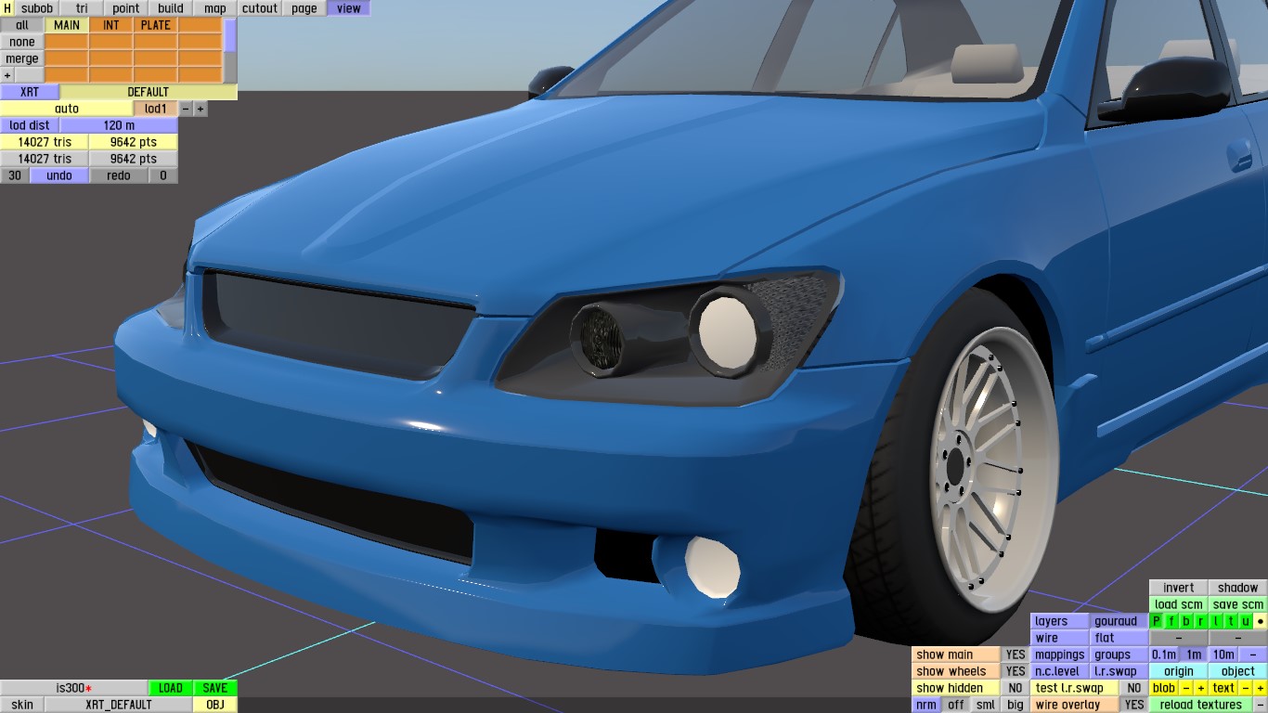The height and width of the screenshot is (713, 1268).
Task: Toggle the PLATE layer cell
Action: pos(156,25)
